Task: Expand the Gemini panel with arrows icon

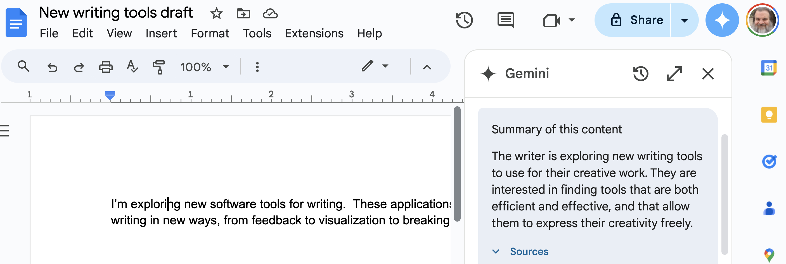Action: click(x=674, y=74)
